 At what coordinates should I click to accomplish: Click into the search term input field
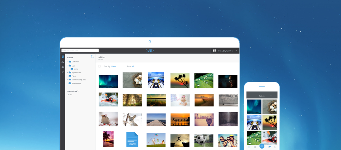pos(80,51)
